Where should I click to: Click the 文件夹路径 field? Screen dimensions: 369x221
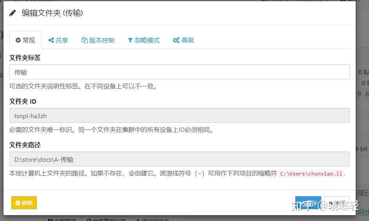pos(179,159)
